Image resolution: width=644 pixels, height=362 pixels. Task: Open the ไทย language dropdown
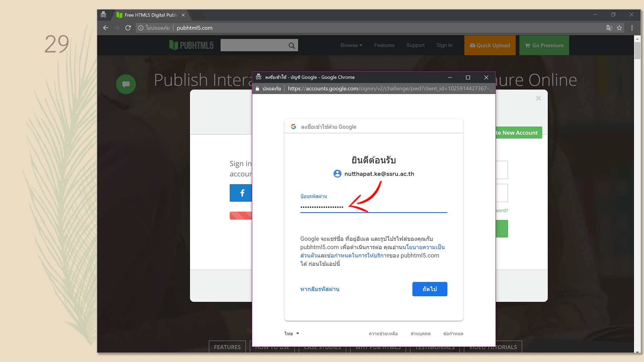coord(291,333)
